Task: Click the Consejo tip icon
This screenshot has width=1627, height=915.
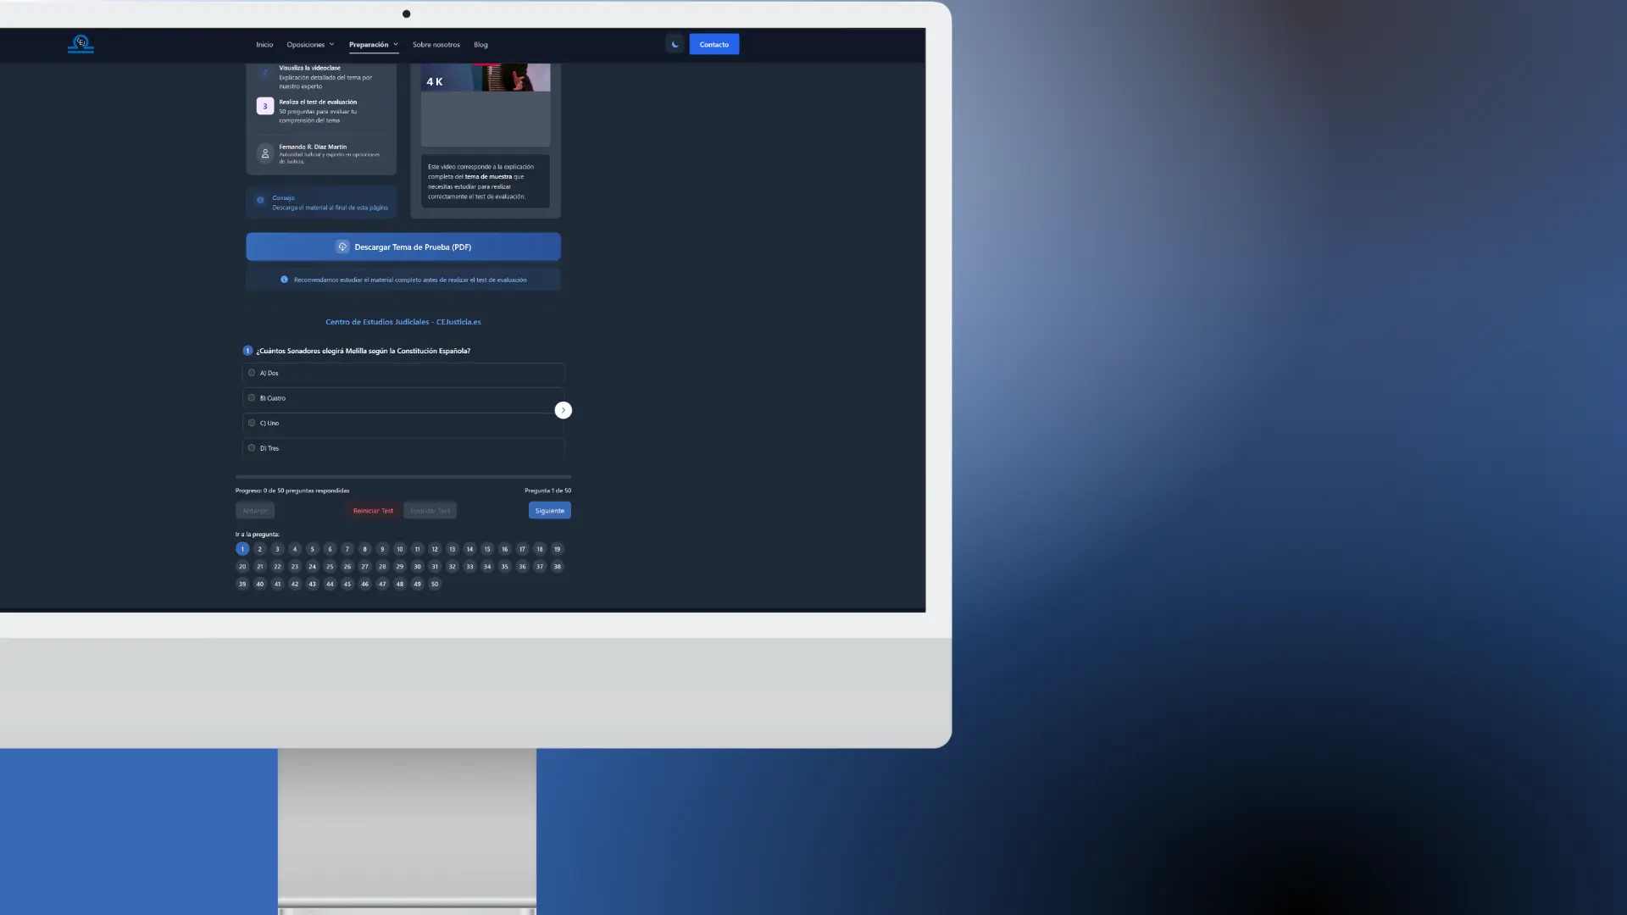Action: (x=260, y=201)
